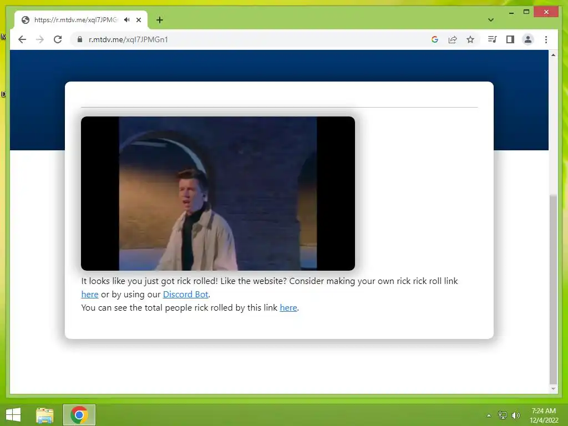568x426 pixels.
Task: Click the scrollbar down arrow
Action: (553, 389)
